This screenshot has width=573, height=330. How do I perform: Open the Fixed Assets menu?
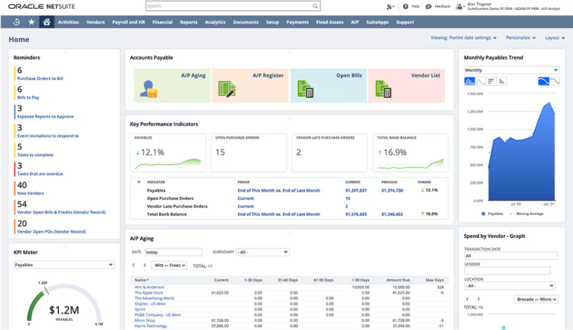(329, 22)
